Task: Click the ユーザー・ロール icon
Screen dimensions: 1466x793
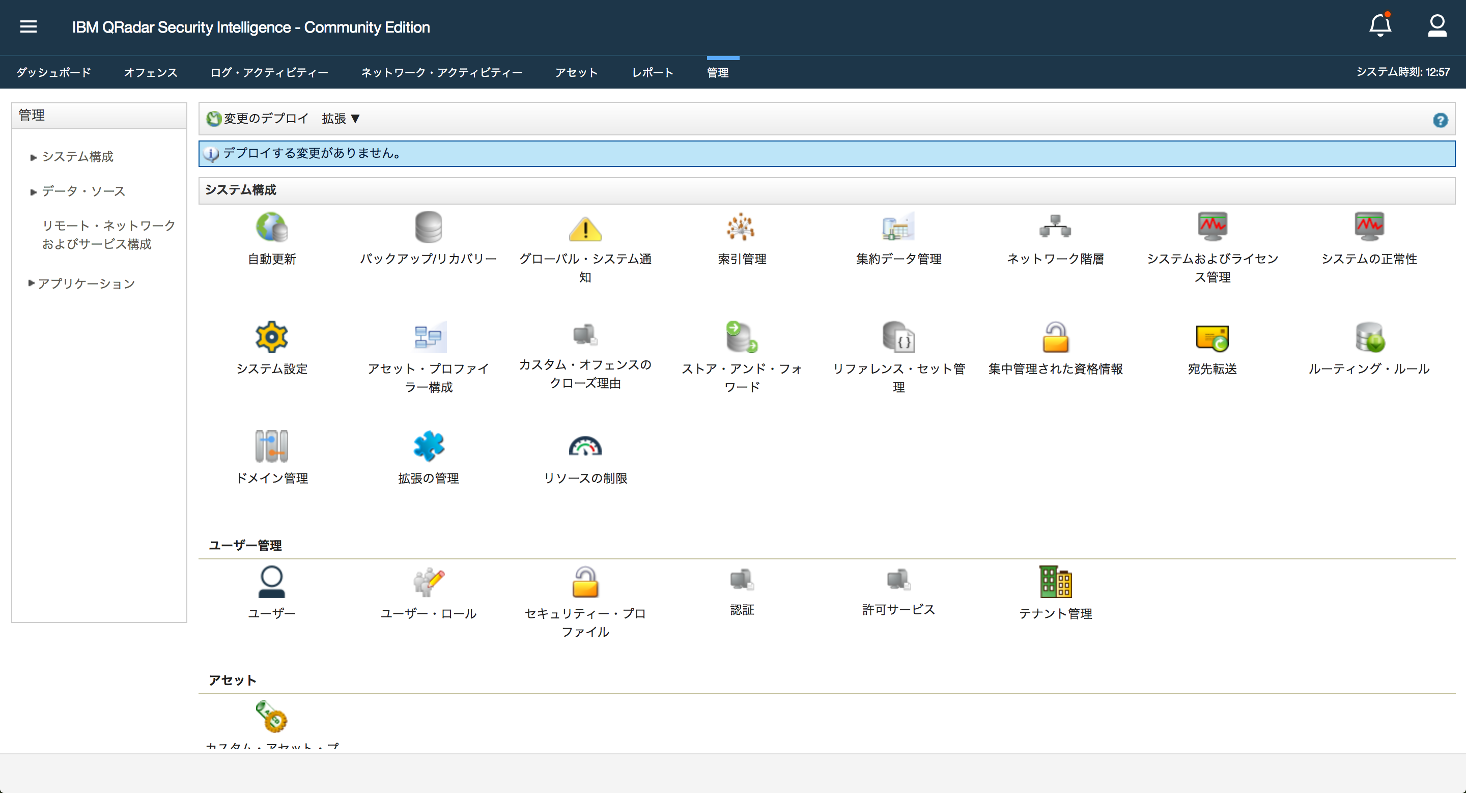Action: [x=428, y=581]
